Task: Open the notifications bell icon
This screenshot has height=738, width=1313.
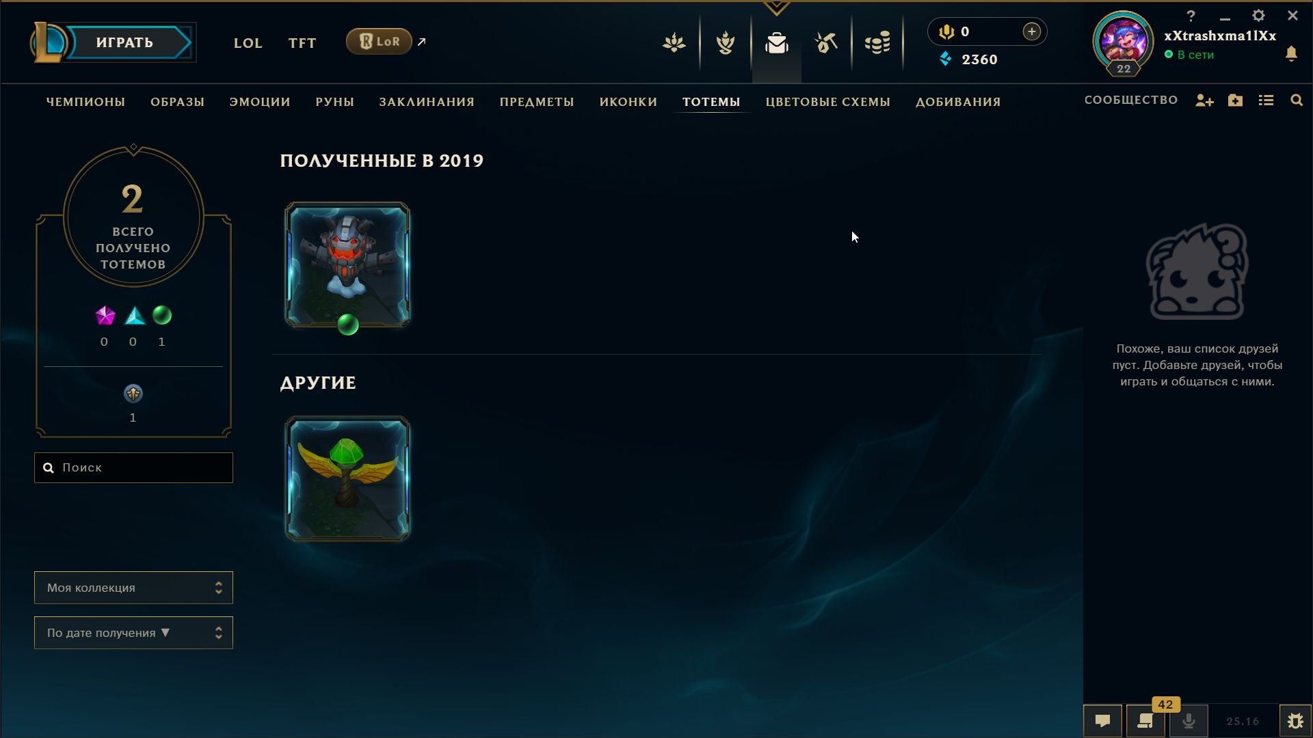Action: (1291, 54)
